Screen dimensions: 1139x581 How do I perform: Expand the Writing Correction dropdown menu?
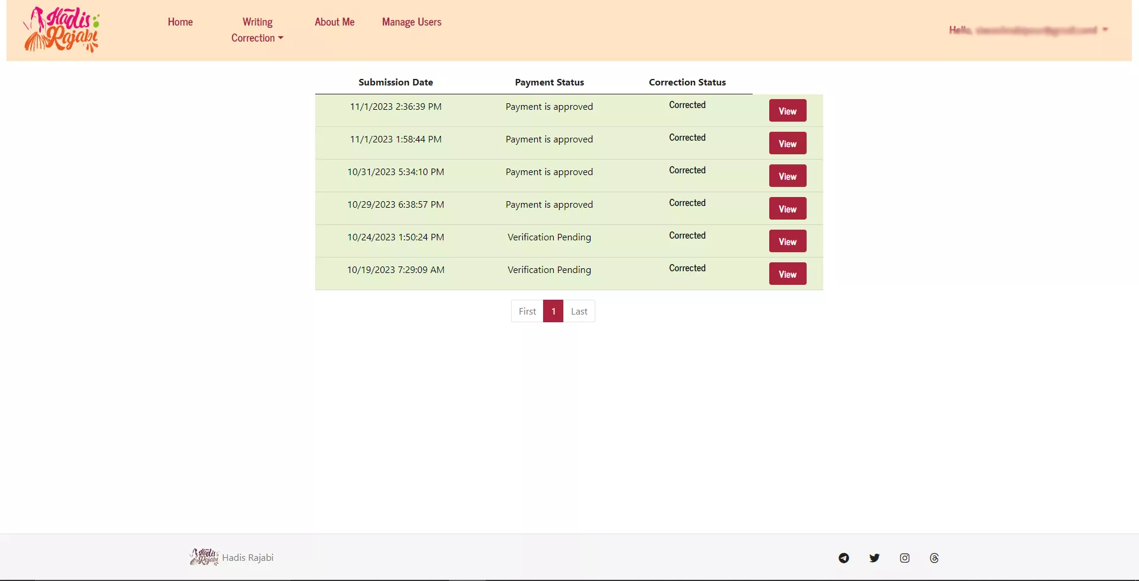pyautogui.click(x=257, y=30)
